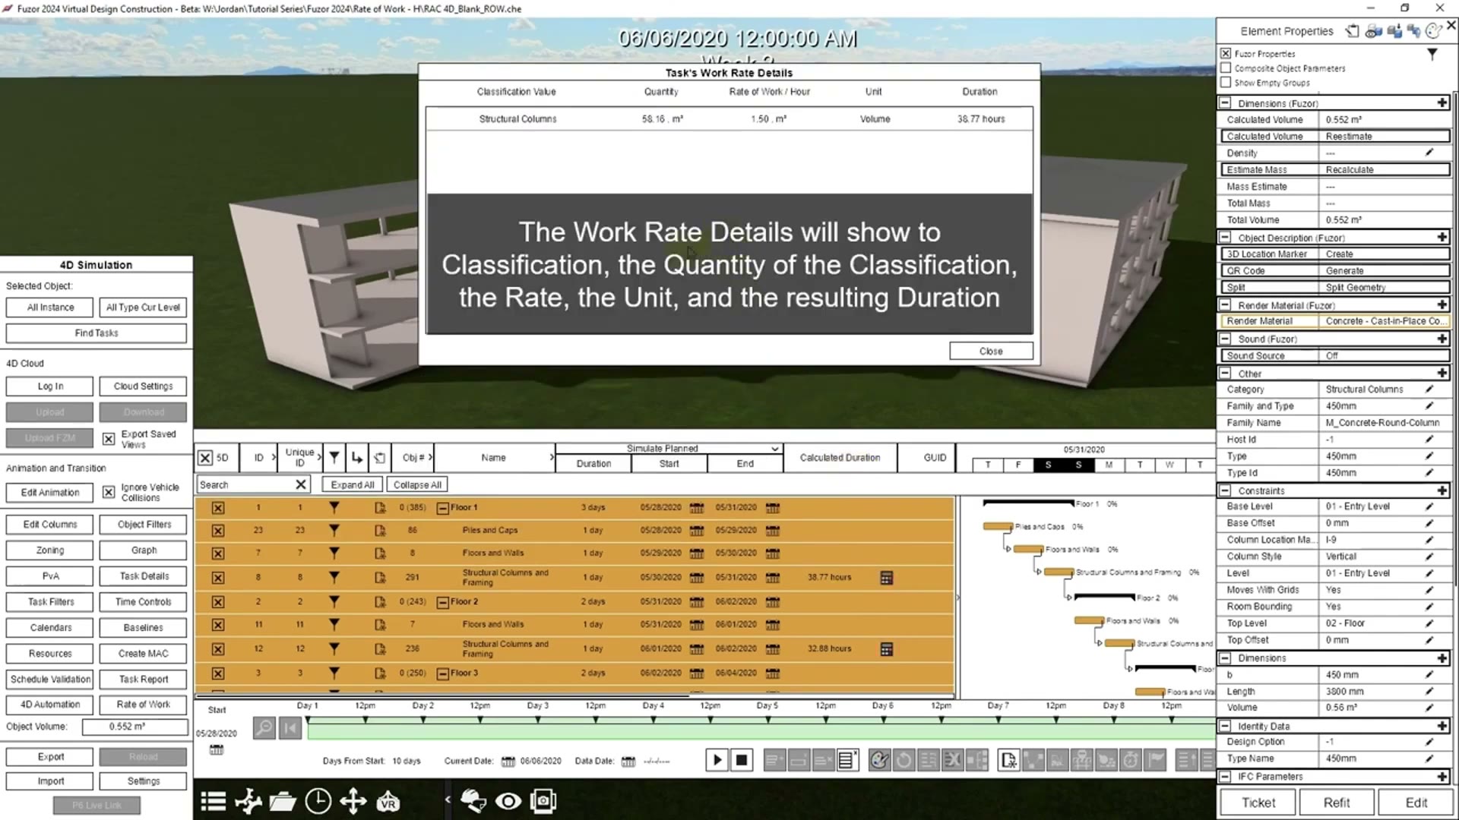Toggle checkbox for Floor 1 row
This screenshot has width=1459, height=820.
pos(218,508)
